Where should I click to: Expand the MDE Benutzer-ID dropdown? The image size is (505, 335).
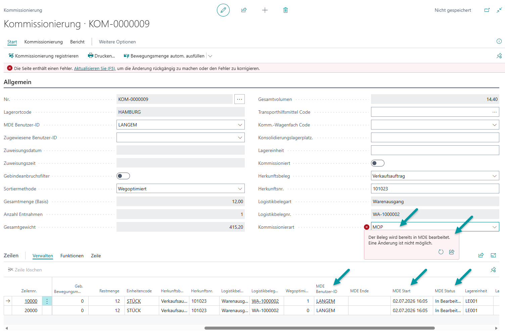pyautogui.click(x=240, y=125)
